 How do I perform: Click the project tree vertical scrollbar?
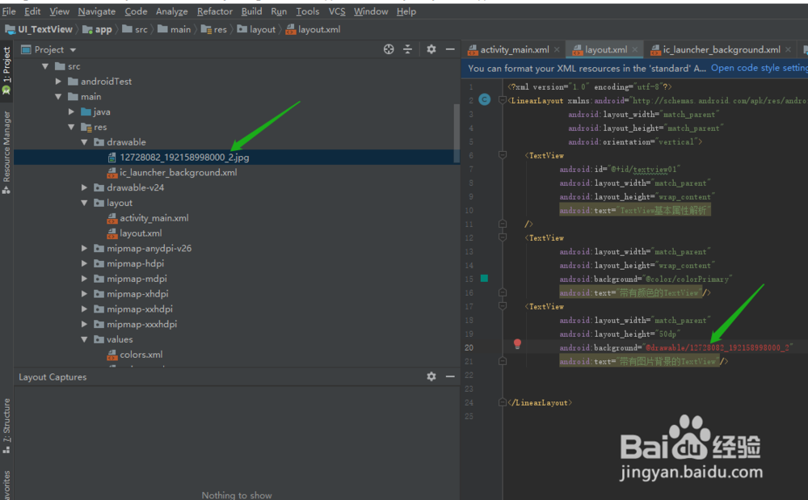coord(457,134)
